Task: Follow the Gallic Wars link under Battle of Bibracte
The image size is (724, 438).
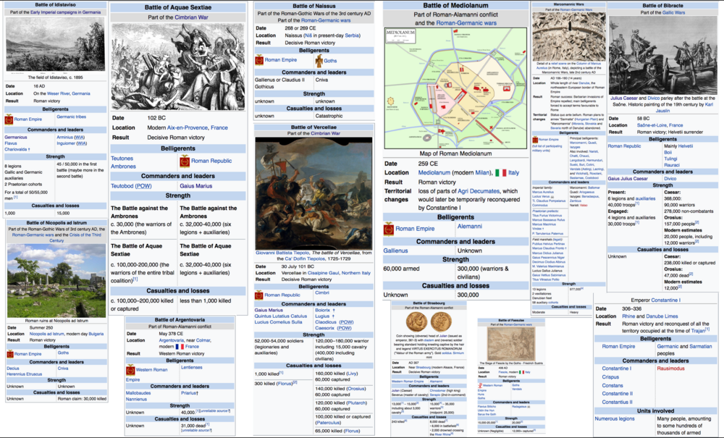Action: click(673, 12)
